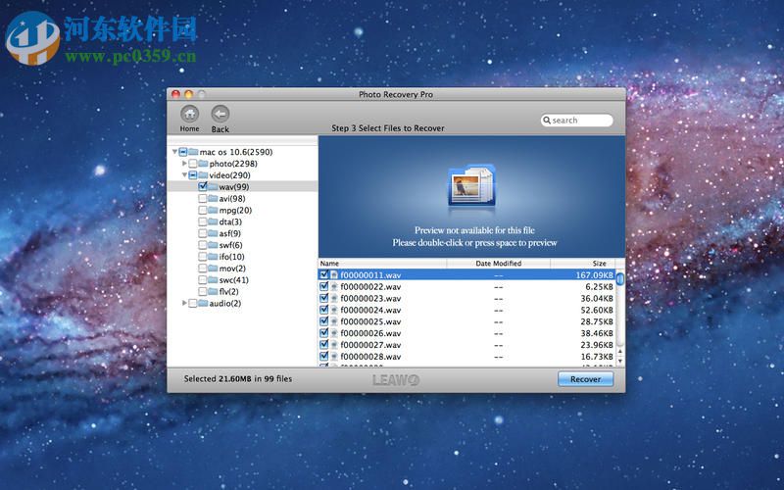This screenshot has height=490, width=784.
Task: Select the avi(98) tree label
Action: click(232, 199)
